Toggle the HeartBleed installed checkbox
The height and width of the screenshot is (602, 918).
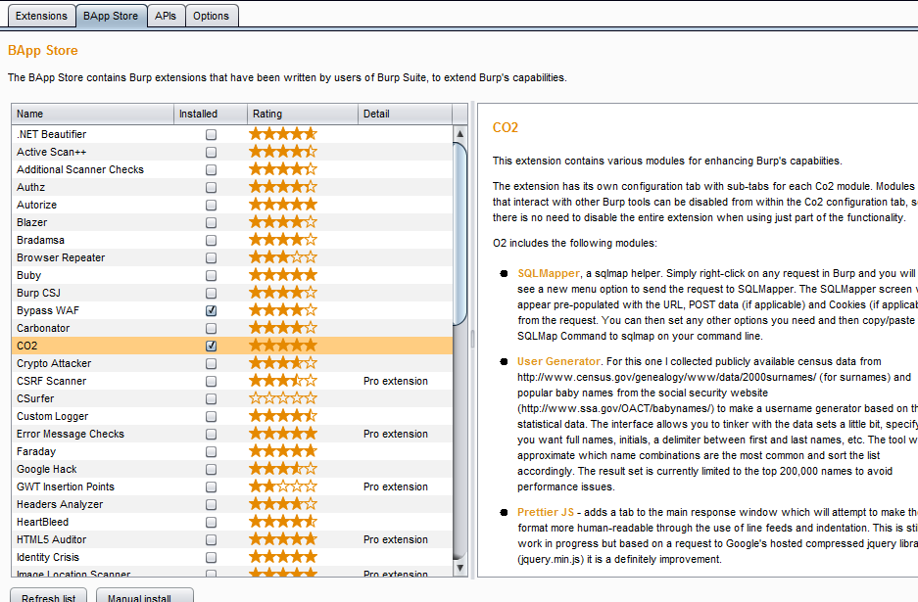click(211, 522)
